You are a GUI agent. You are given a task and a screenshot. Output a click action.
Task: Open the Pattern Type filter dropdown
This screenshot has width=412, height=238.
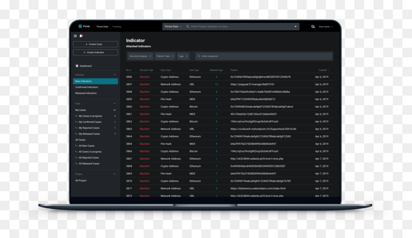point(165,56)
